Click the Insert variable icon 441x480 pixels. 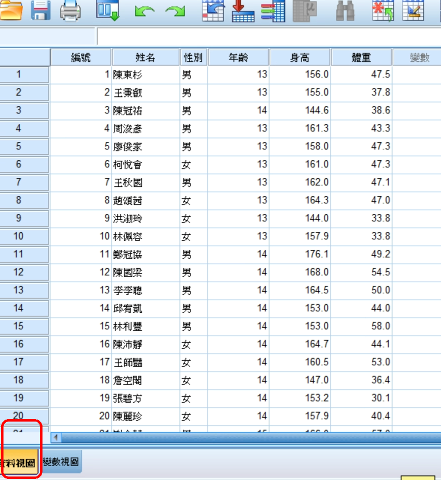pos(413,10)
